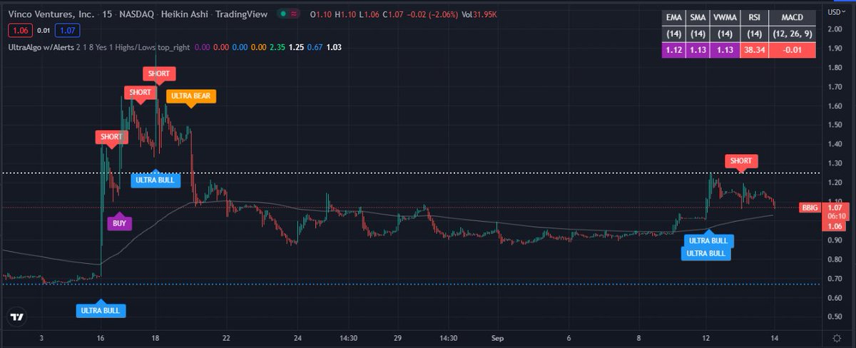Viewport: 856px width, 348px height.
Task: Click the 2.00 price scale label
Action: (835, 30)
